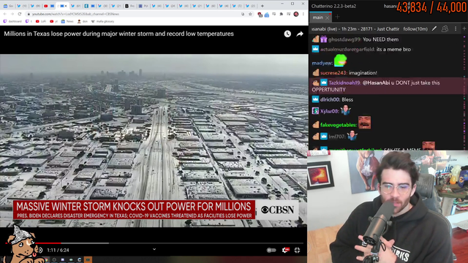The image size is (468, 263).
Task: Open the don bookmark
Action: (83, 21)
